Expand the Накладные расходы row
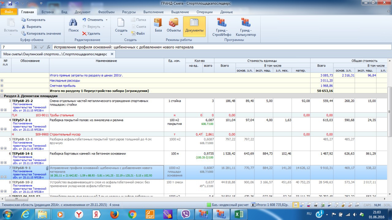The width and height of the screenshot is (392, 220). [x=2, y=80]
